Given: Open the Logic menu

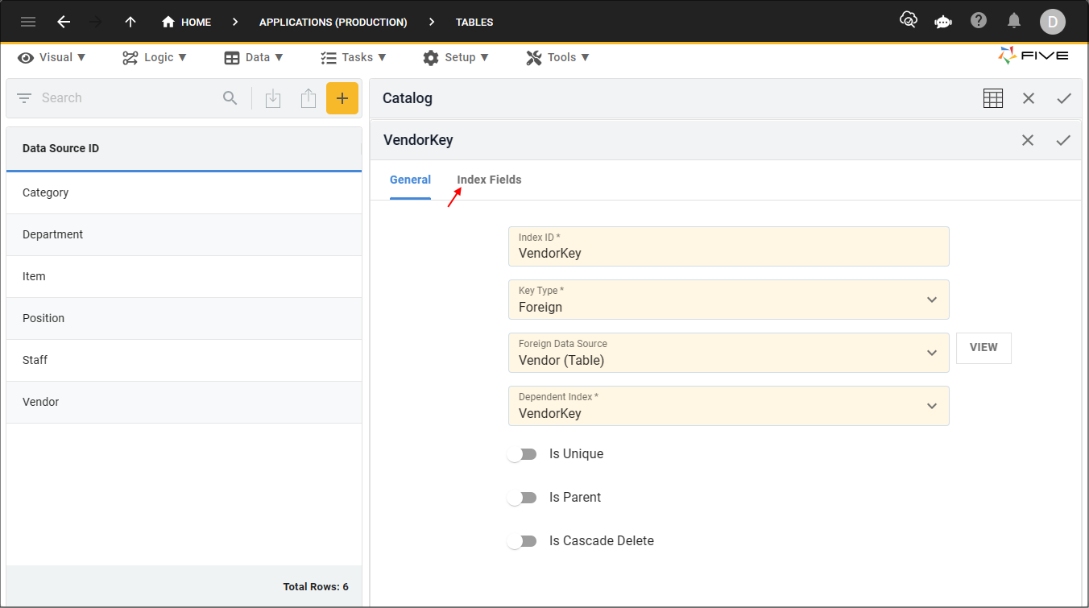Looking at the screenshot, I should click(x=155, y=57).
